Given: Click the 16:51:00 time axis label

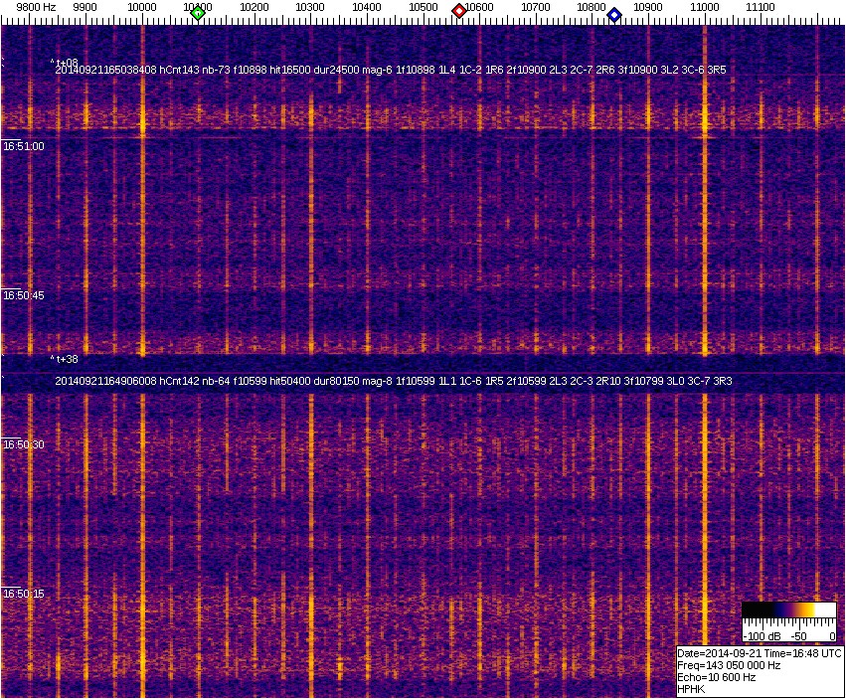Looking at the screenshot, I should pos(23,146).
